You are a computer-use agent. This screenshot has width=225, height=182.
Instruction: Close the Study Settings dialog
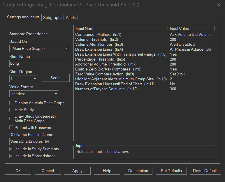coord(219,5)
